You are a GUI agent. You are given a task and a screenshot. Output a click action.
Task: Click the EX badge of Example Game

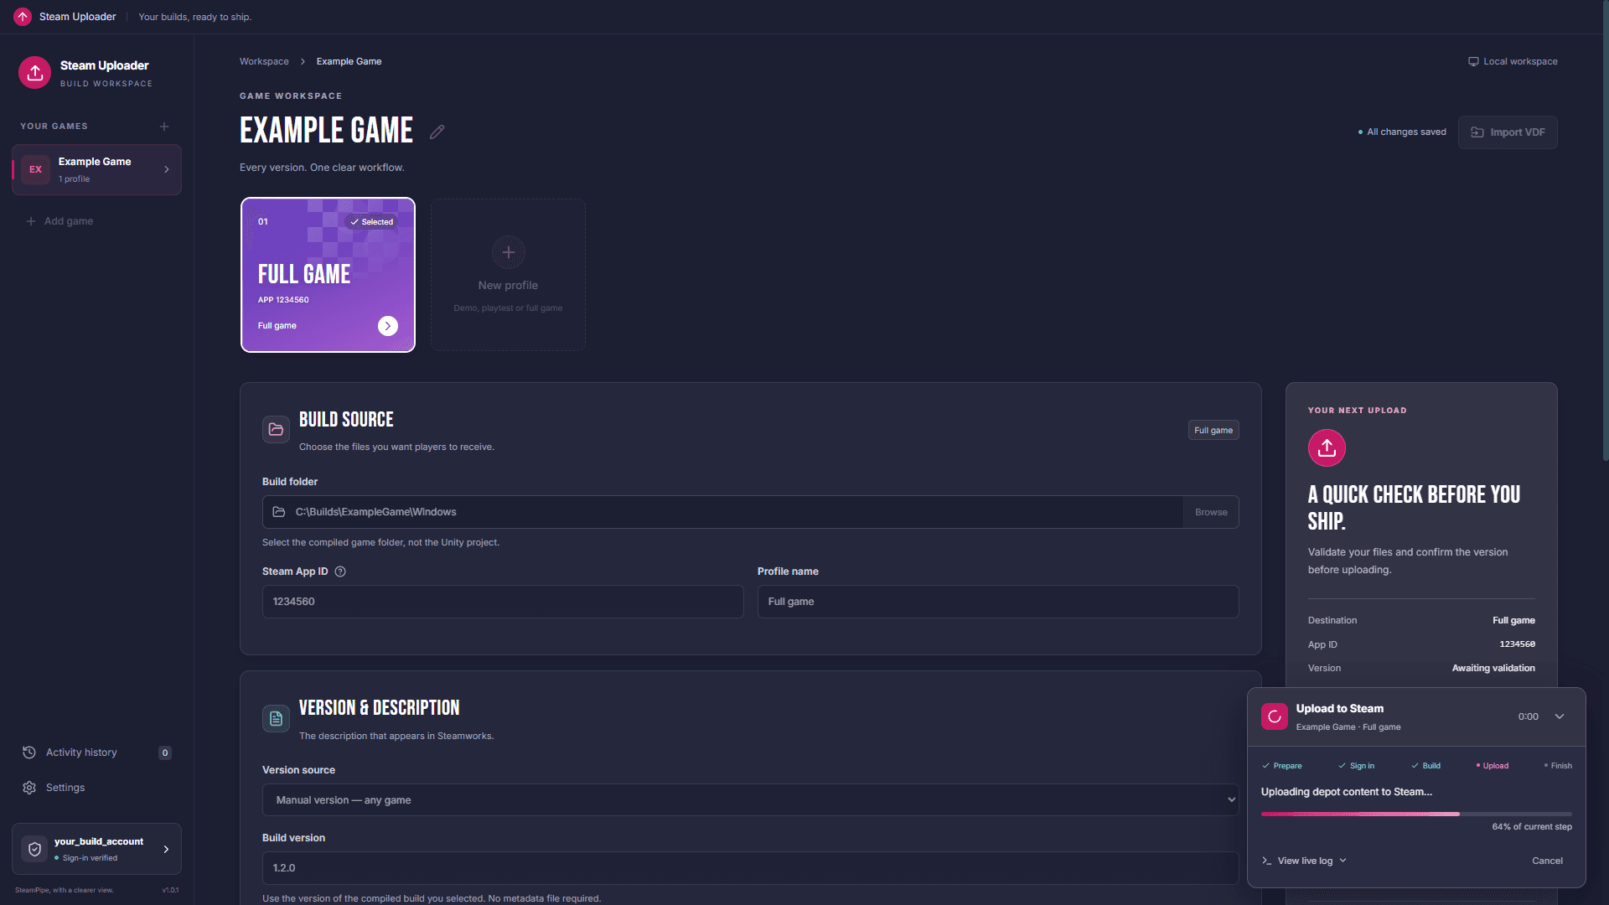pos(35,169)
